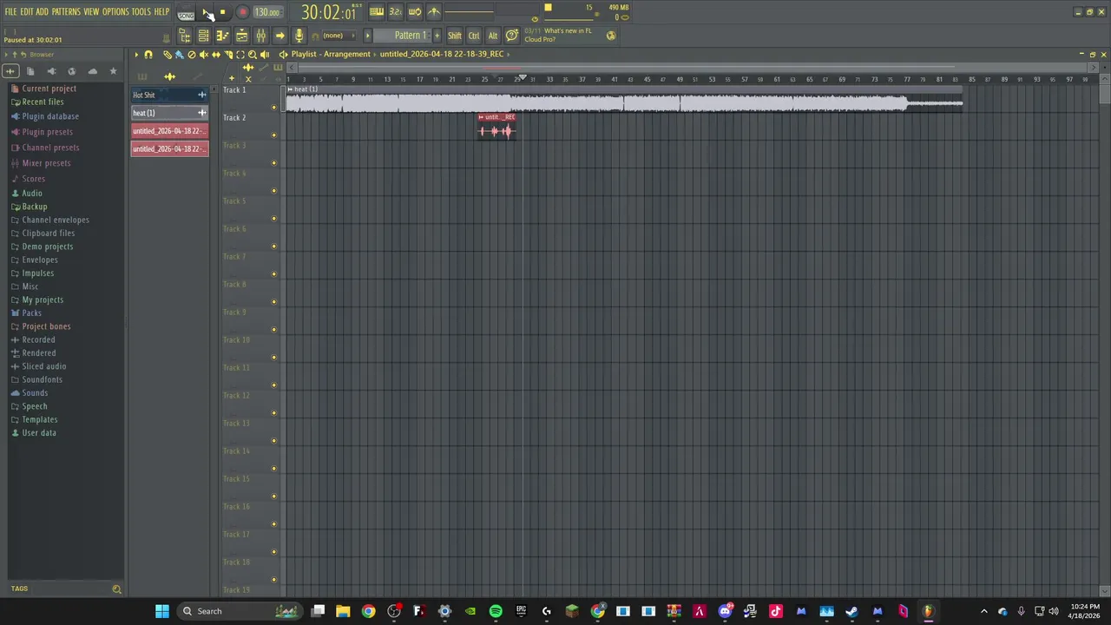Open playlist options menu arrow
Viewport: 1111px width, 625px height.
pyautogui.click(x=136, y=55)
